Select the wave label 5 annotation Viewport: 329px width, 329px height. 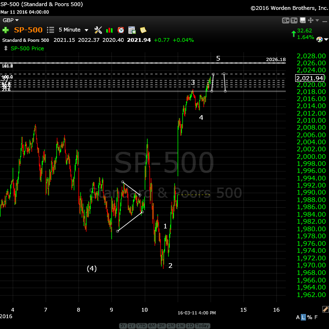(218, 58)
